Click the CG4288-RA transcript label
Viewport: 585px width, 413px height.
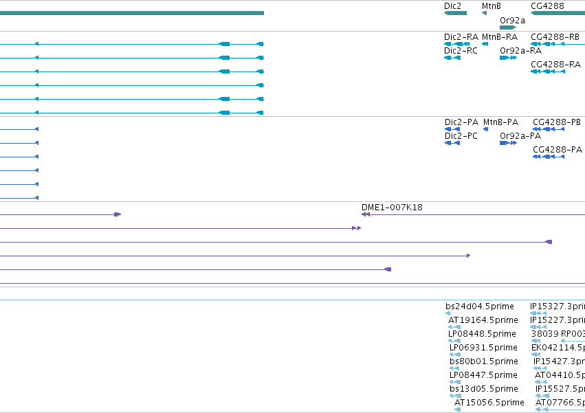pyautogui.click(x=555, y=65)
